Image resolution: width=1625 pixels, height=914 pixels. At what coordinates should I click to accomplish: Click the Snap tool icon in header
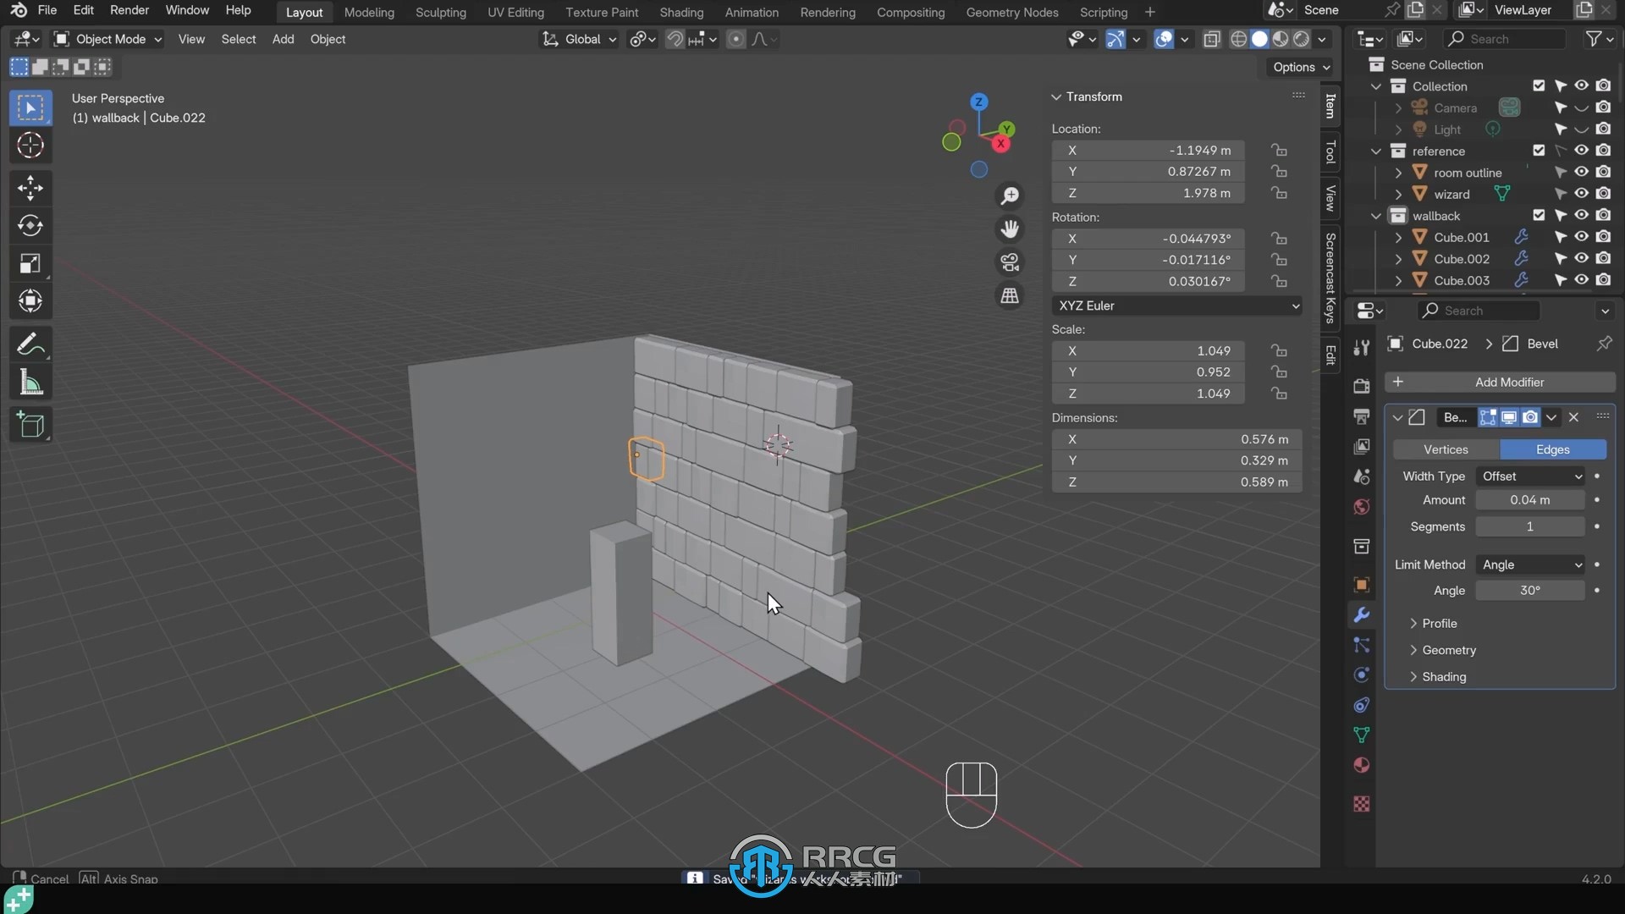pos(673,38)
